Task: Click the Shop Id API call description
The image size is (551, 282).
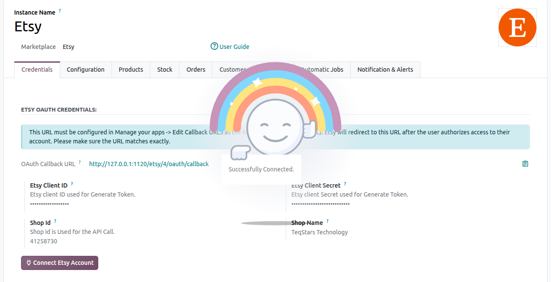Action: pyautogui.click(x=73, y=232)
